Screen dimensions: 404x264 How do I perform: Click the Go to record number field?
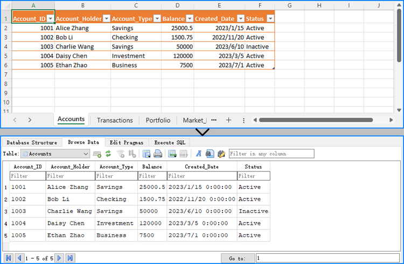pos(328,258)
